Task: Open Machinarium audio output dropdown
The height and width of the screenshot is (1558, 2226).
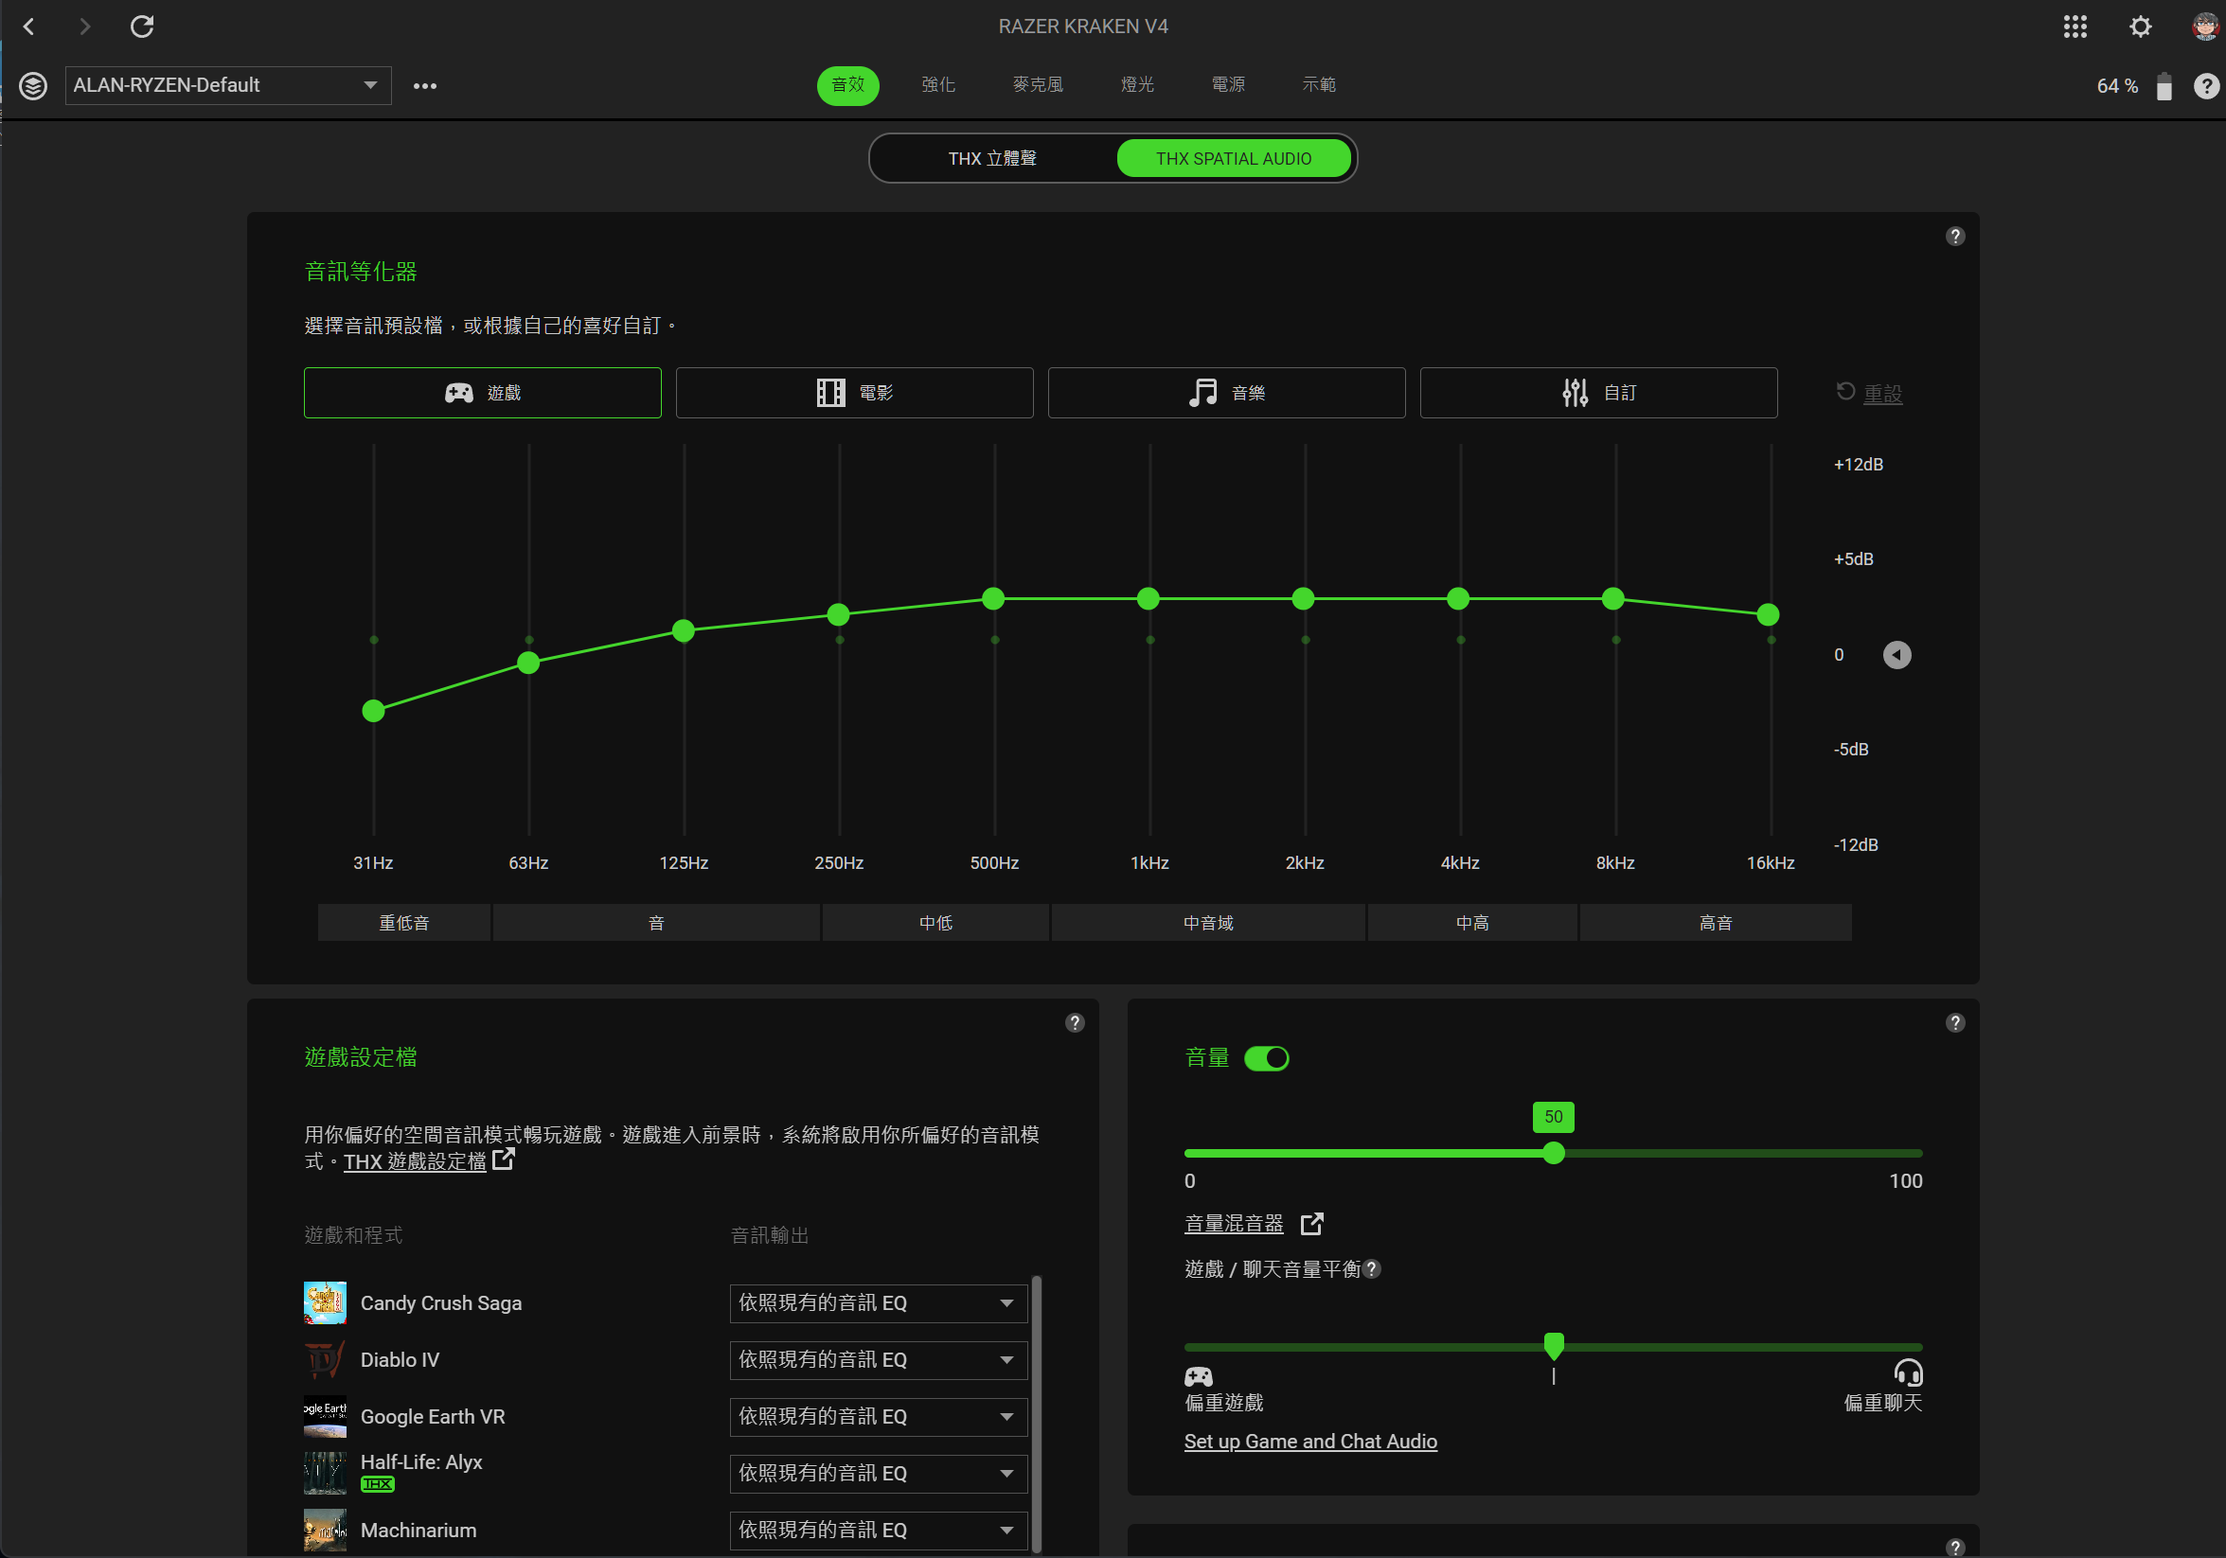Action: [879, 1530]
